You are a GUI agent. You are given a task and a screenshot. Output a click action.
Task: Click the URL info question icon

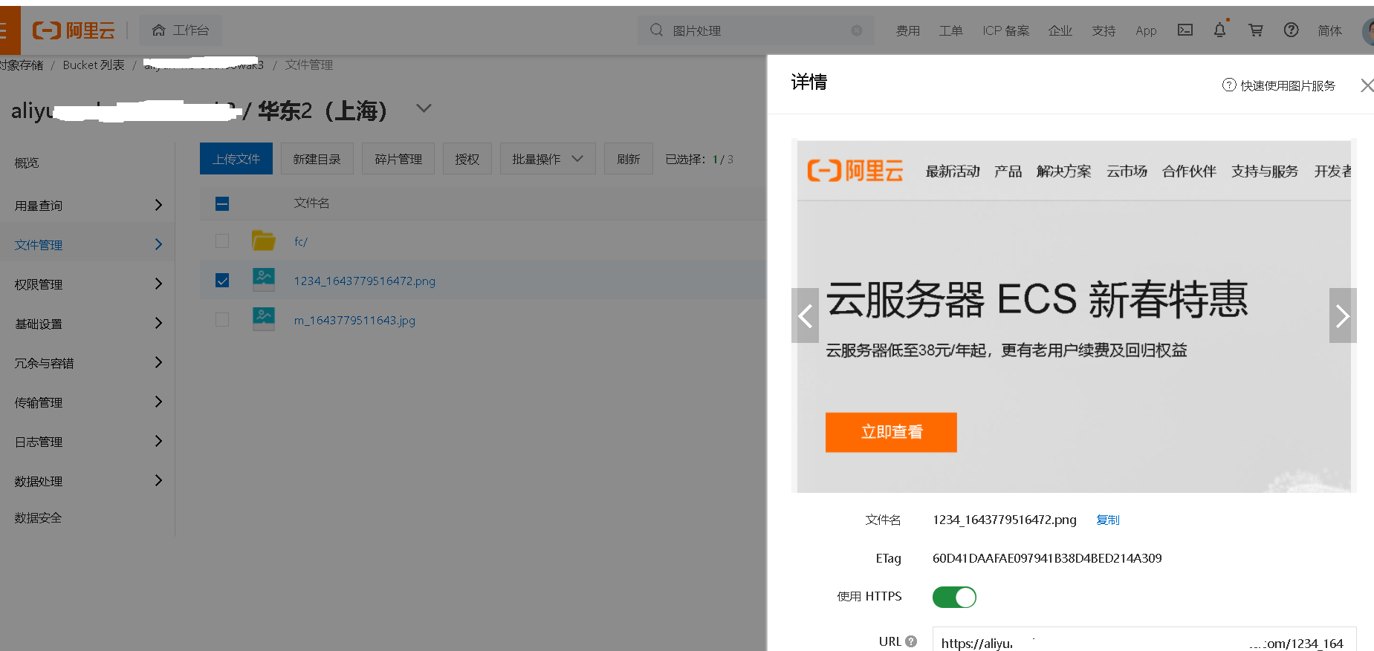coord(912,641)
